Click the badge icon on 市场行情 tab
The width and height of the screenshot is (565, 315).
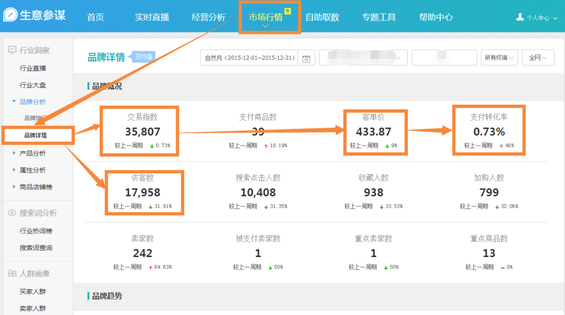(x=288, y=11)
